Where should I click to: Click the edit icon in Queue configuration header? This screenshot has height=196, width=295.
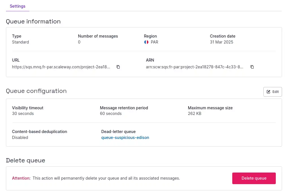[268, 92]
